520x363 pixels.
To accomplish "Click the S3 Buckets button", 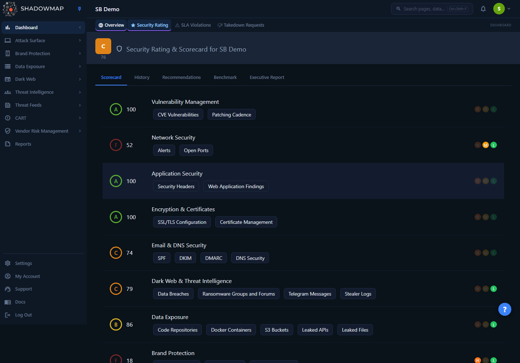I will pos(277,330).
